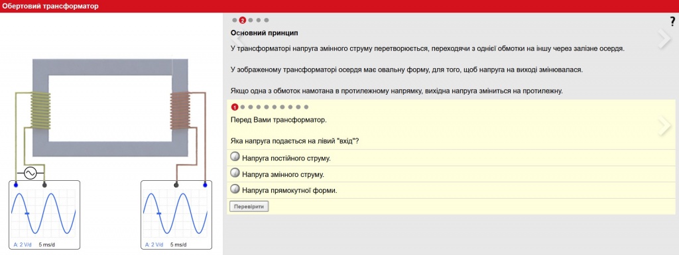Screen dimensions: 679x255
Task: Click blue probe dot on right oscilloscope
Action: (205, 185)
